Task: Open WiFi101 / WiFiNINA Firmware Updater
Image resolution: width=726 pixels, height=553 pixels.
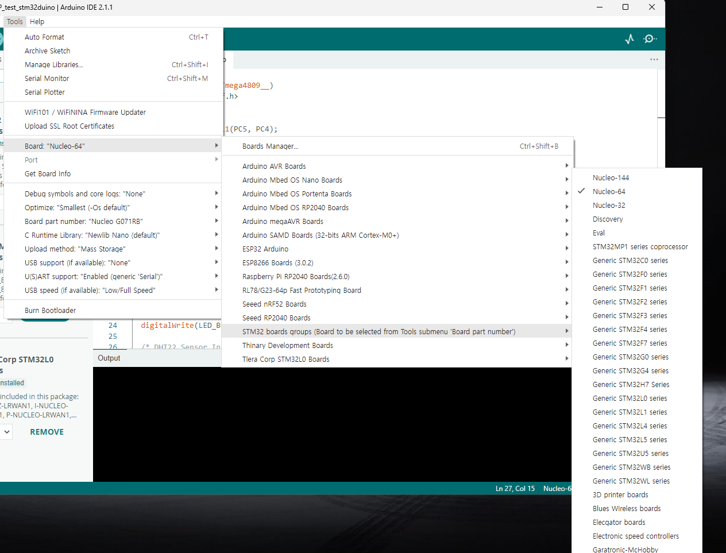Action: click(113, 113)
